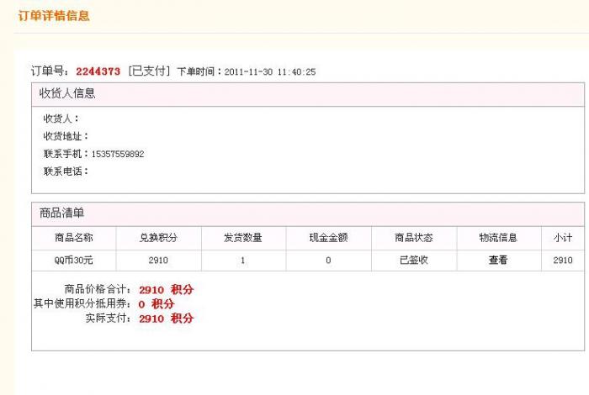Image resolution: width=589 pixels, height=395 pixels.
Task: Select the product name QQ币30元
Action: (x=74, y=260)
